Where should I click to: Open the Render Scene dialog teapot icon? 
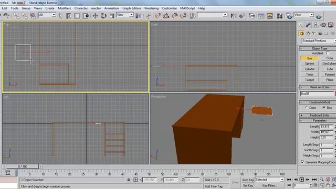tap(289, 16)
